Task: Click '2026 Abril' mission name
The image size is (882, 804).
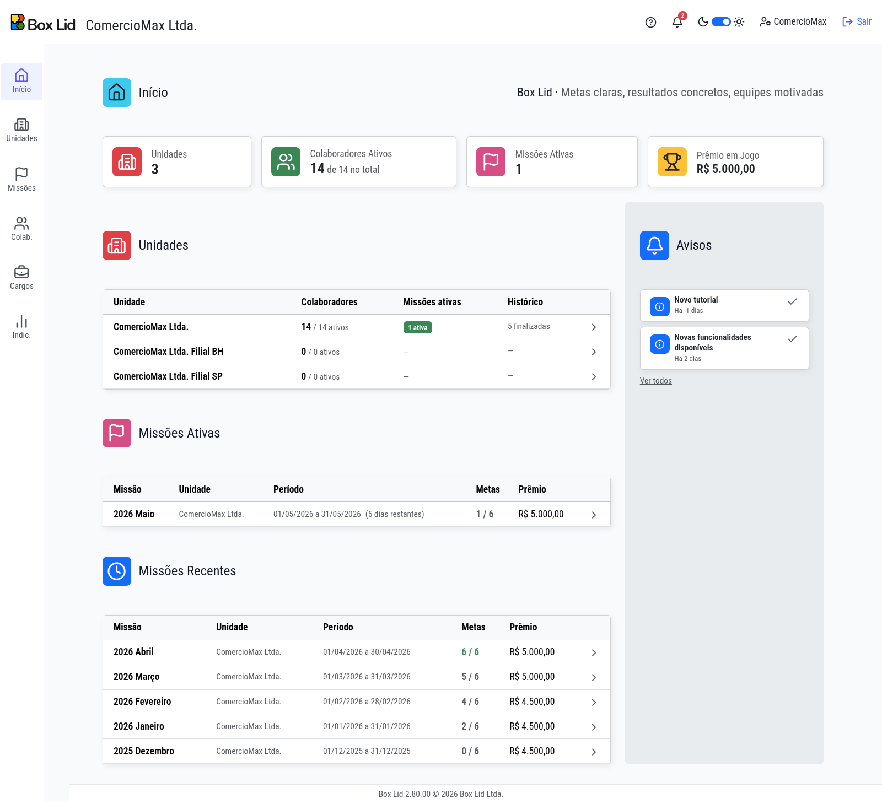Action: 133,652
